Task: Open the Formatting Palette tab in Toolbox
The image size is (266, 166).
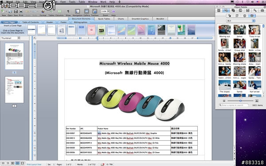Action: click(x=219, y=11)
